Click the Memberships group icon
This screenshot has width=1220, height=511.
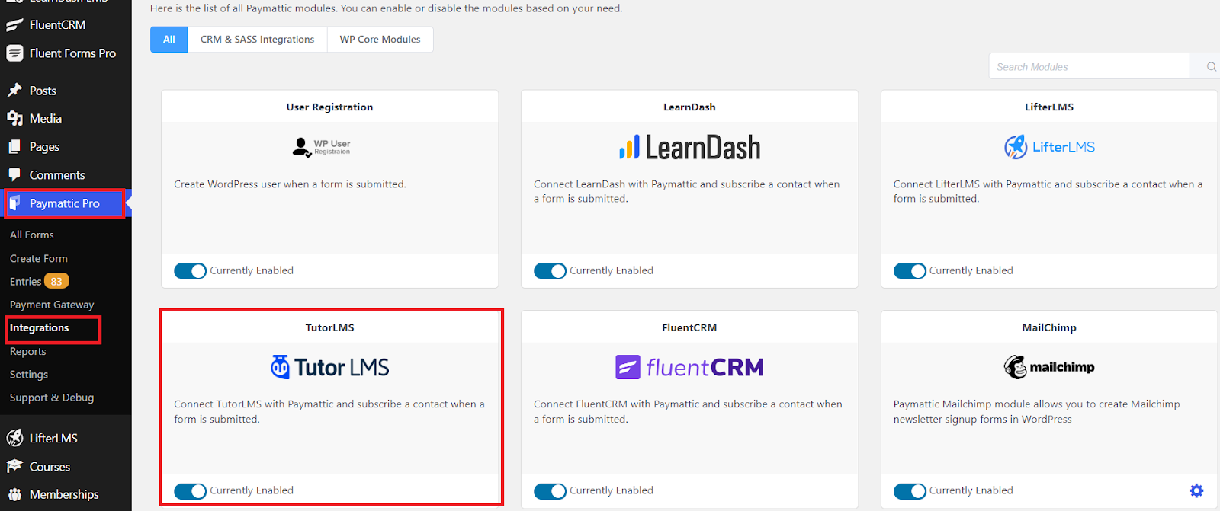click(x=14, y=494)
